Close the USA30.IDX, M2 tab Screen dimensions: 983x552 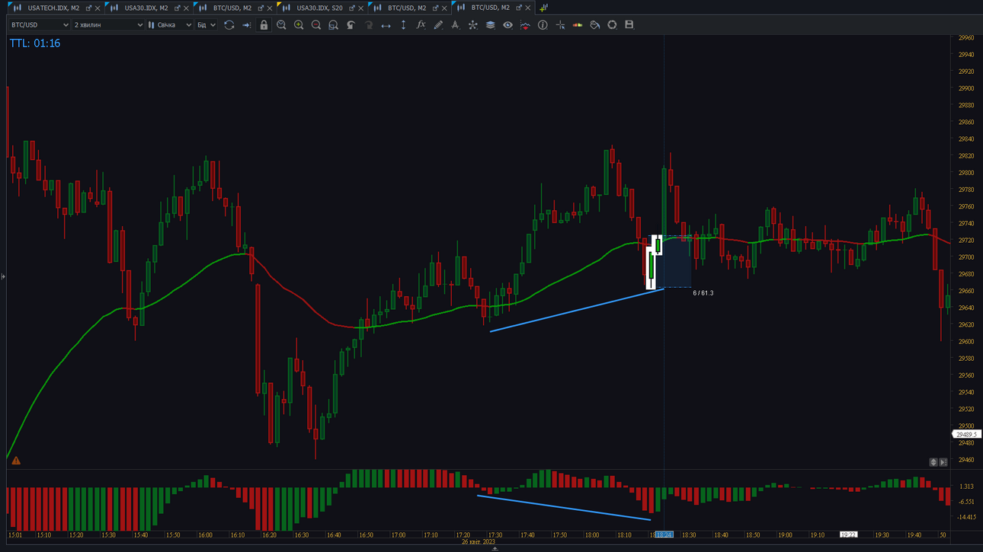[x=187, y=8]
